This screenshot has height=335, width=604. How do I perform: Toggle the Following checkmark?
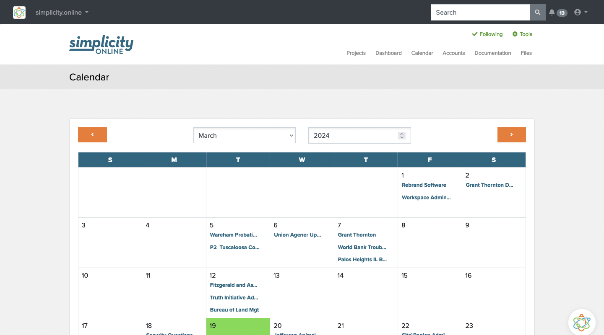(x=487, y=34)
